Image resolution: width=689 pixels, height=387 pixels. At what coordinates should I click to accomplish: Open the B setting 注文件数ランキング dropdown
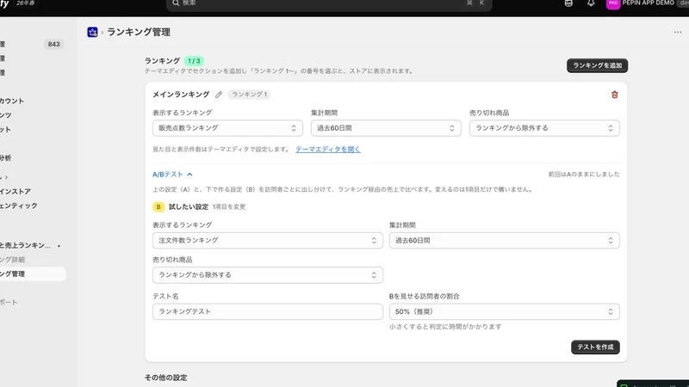268,241
